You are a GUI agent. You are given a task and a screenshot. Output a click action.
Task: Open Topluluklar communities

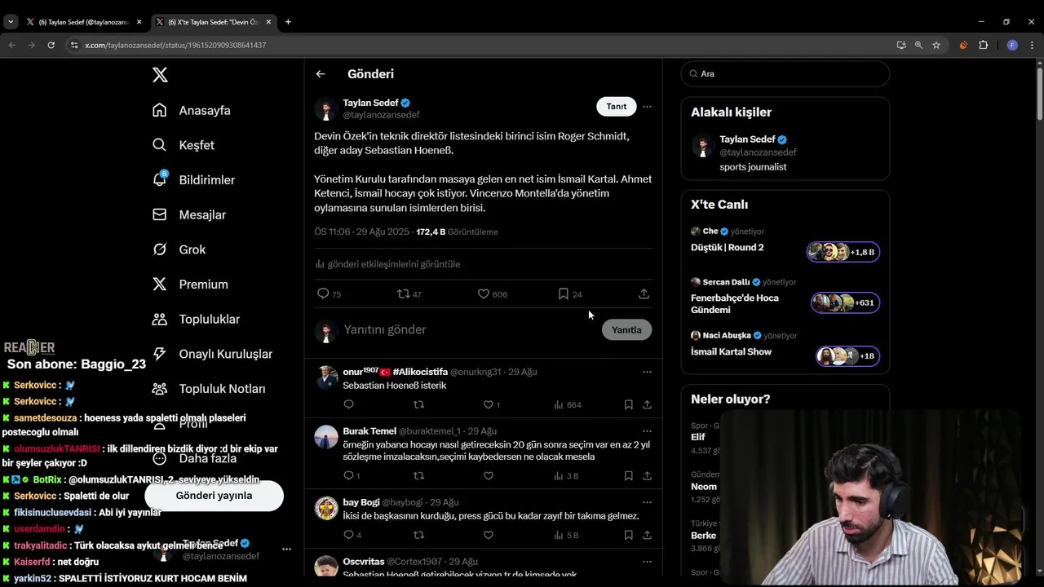196,319
